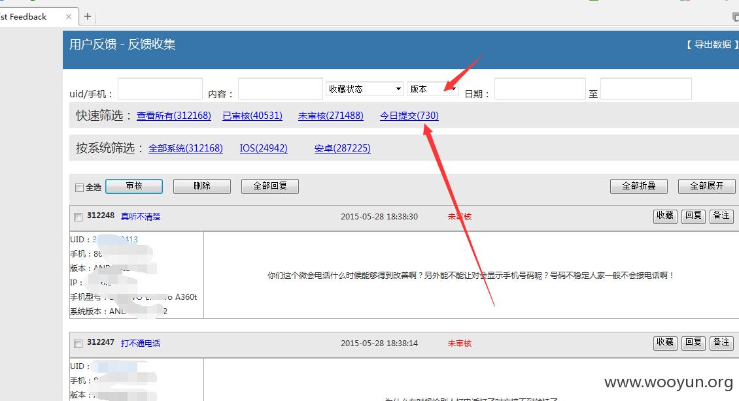Check the box for entry 312247
The width and height of the screenshot is (739, 401).
tap(78, 344)
